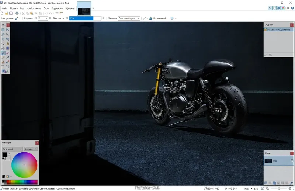
Task: Toggle the pixel grid display
Action: [56, 13]
